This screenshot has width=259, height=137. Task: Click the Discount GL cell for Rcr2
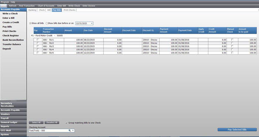click(x=151, y=43)
